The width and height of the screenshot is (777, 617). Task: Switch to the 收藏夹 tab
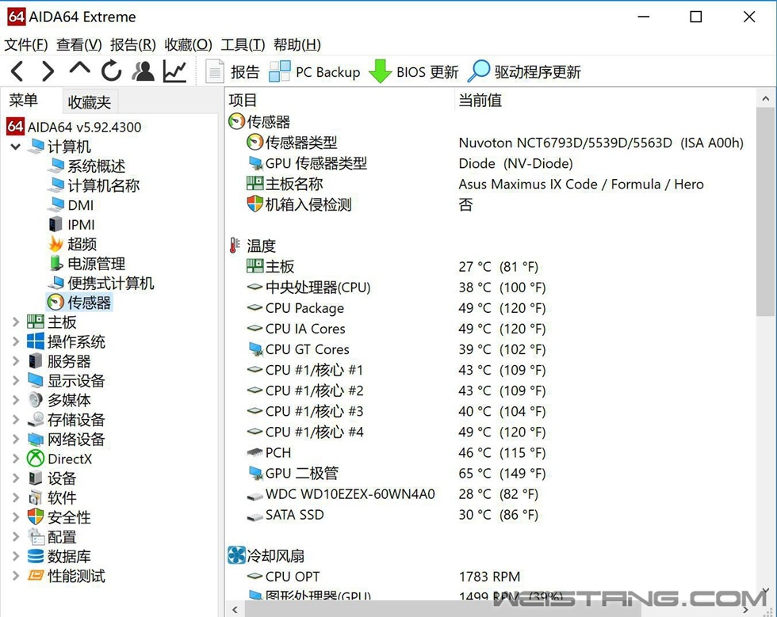click(89, 102)
